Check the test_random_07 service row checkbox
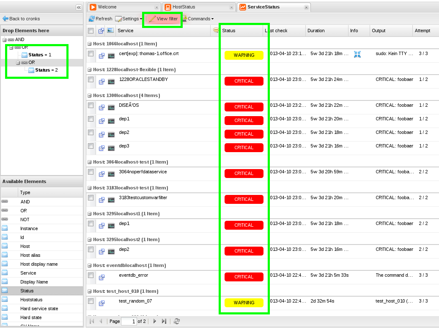The height and width of the screenshot is (328, 439). point(91,301)
